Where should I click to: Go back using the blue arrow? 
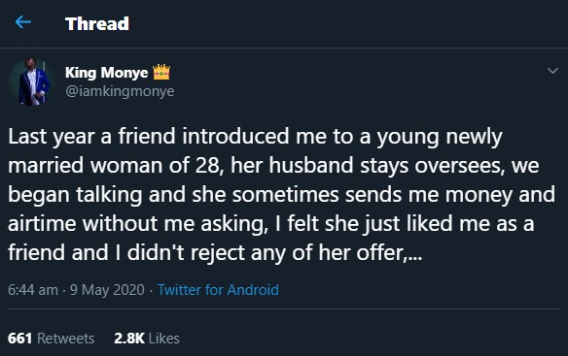click(x=23, y=22)
